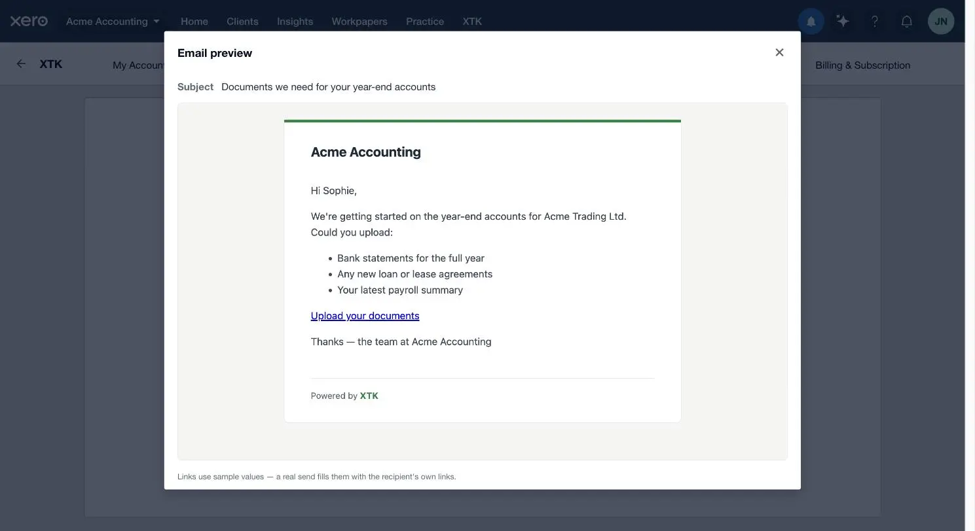
Task: Switch to the My Account tab
Action: (x=138, y=65)
